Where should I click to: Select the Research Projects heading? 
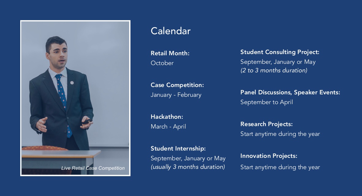coord(266,124)
